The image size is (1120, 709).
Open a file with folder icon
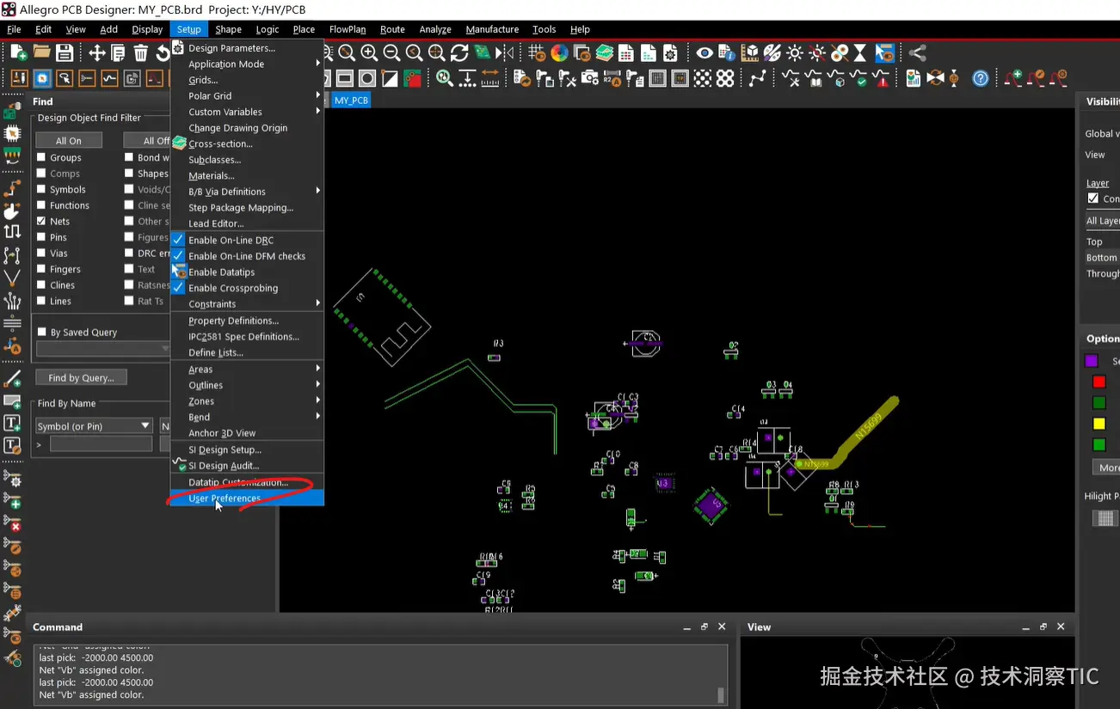41,53
